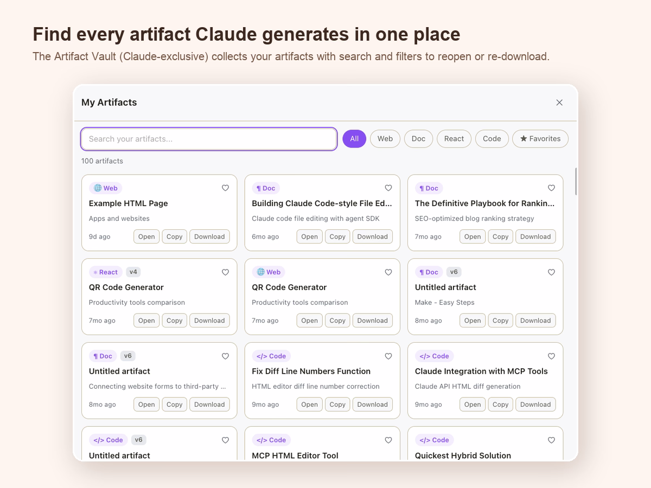Click 'SEO-optimized blog ranking strategy' text
The width and height of the screenshot is (651, 488).
click(x=475, y=219)
